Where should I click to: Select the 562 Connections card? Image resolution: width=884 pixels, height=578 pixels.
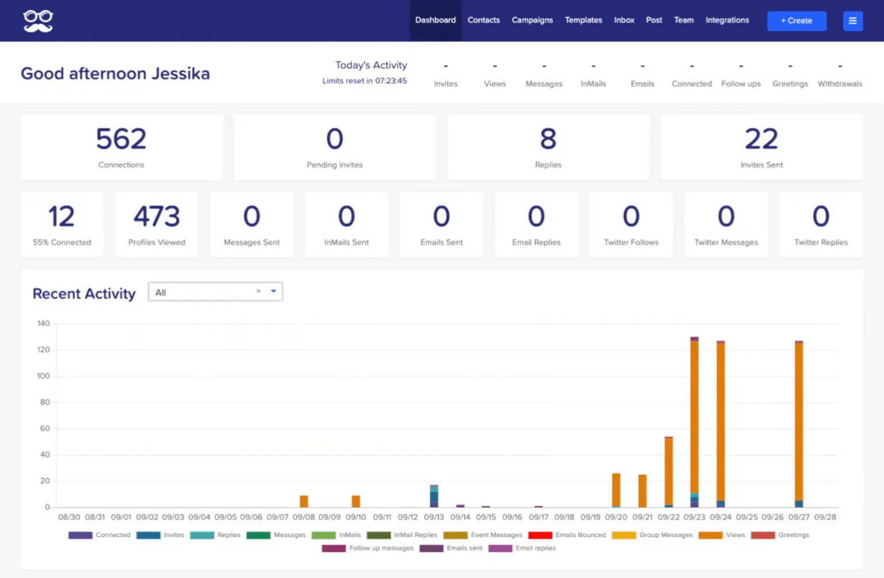[x=121, y=147]
